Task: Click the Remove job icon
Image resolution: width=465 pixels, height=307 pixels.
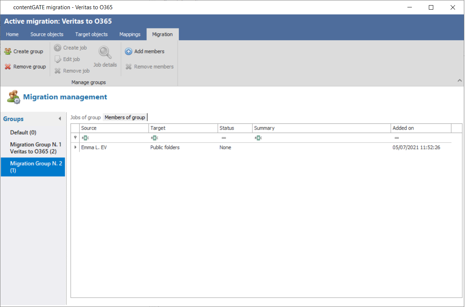Action: click(x=58, y=71)
